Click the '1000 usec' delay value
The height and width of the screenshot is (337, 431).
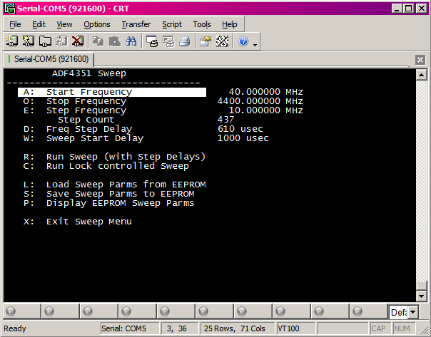(243, 138)
